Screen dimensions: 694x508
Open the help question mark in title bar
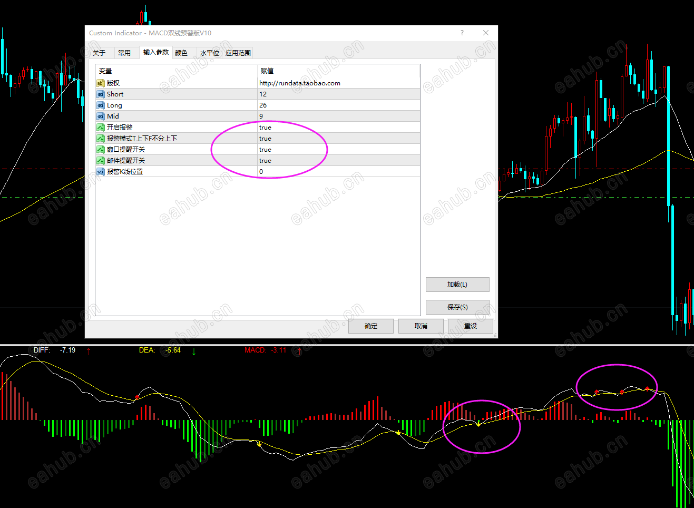tap(462, 33)
